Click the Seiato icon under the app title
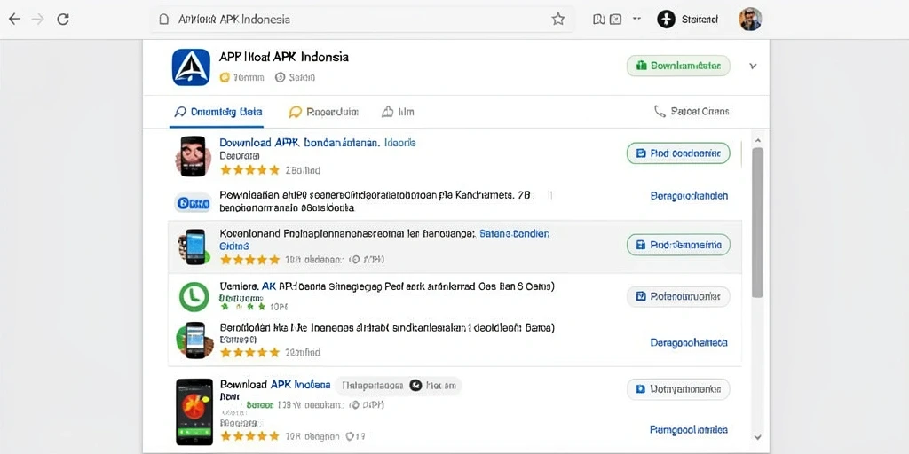The image size is (909, 454). click(x=280, y=77)
